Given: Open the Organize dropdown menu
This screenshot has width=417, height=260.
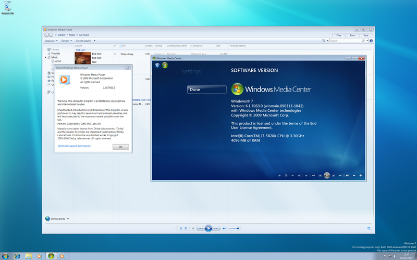Looking at the screenshot, I should click(50, 40).
